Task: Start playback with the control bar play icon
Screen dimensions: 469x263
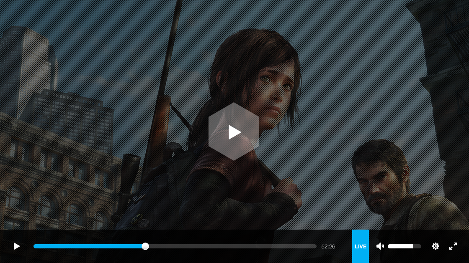Action: point(17,246)
